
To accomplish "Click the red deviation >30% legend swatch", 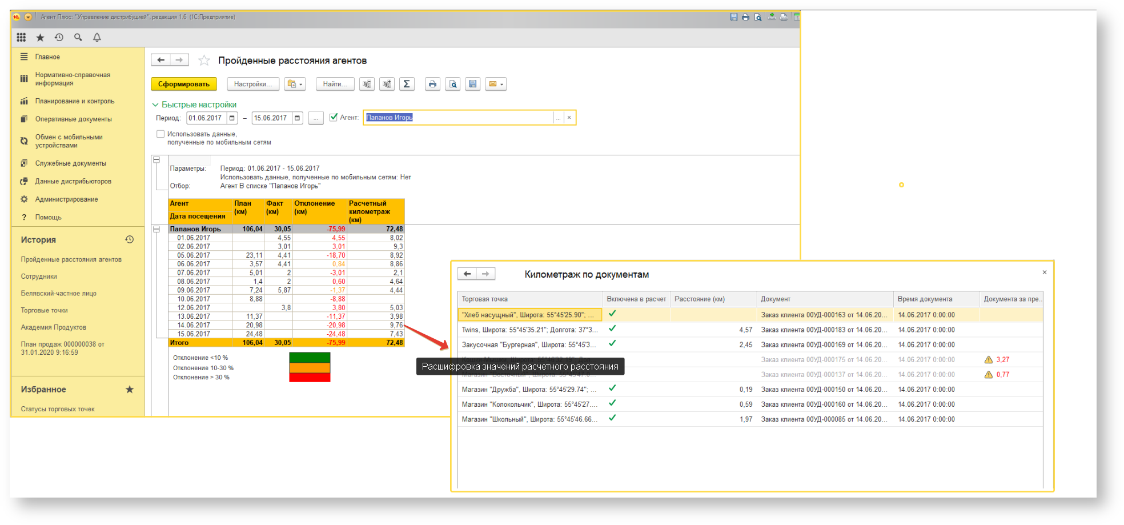I will click(x=310, y=378).
